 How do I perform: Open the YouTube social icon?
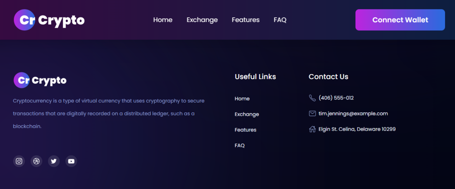click(71, 161)
